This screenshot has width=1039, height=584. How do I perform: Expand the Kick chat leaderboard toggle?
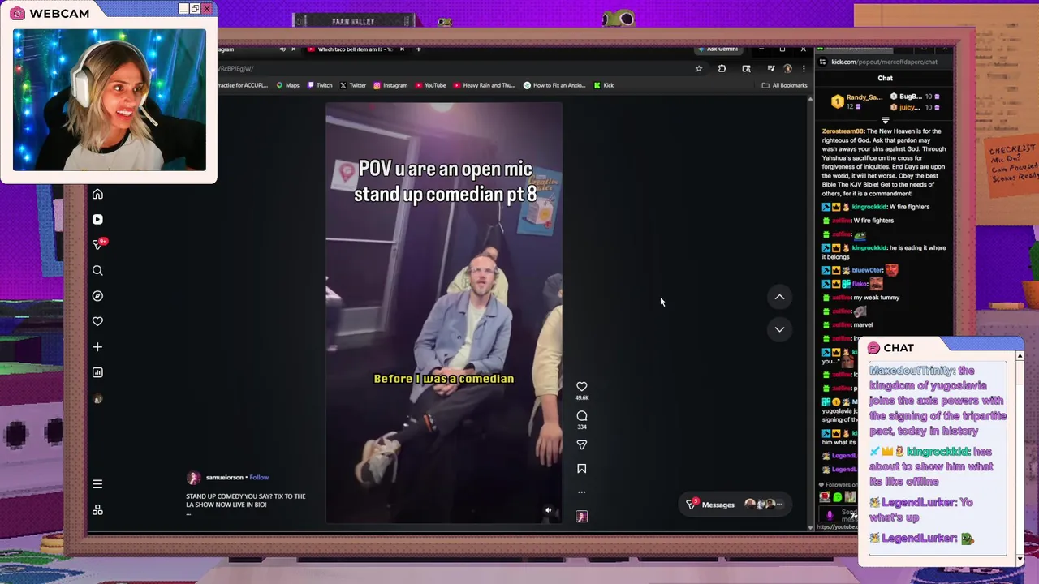pos(885,120)
